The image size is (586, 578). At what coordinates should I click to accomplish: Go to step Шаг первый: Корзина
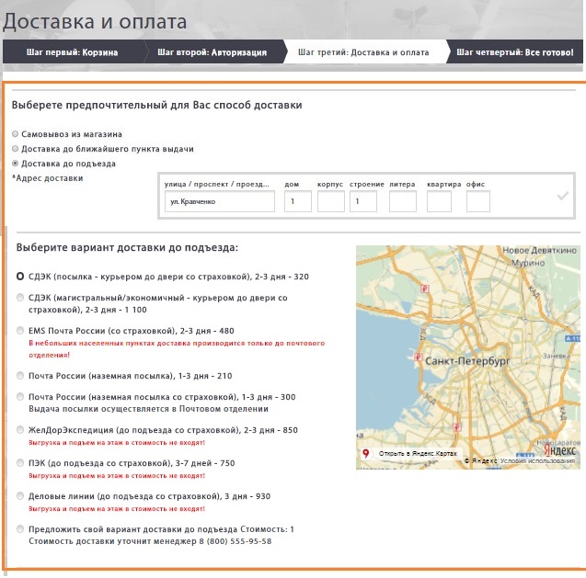[x=72, y=51]
